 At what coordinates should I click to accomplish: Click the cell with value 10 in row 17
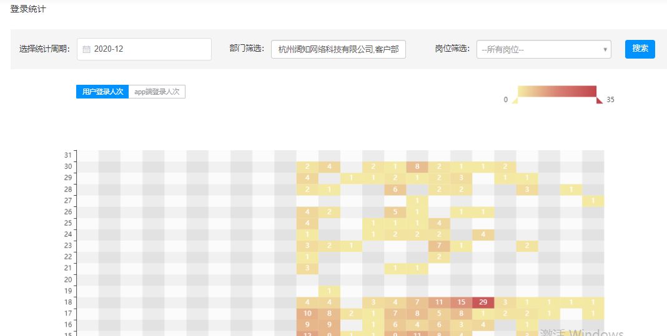point(307,314)
